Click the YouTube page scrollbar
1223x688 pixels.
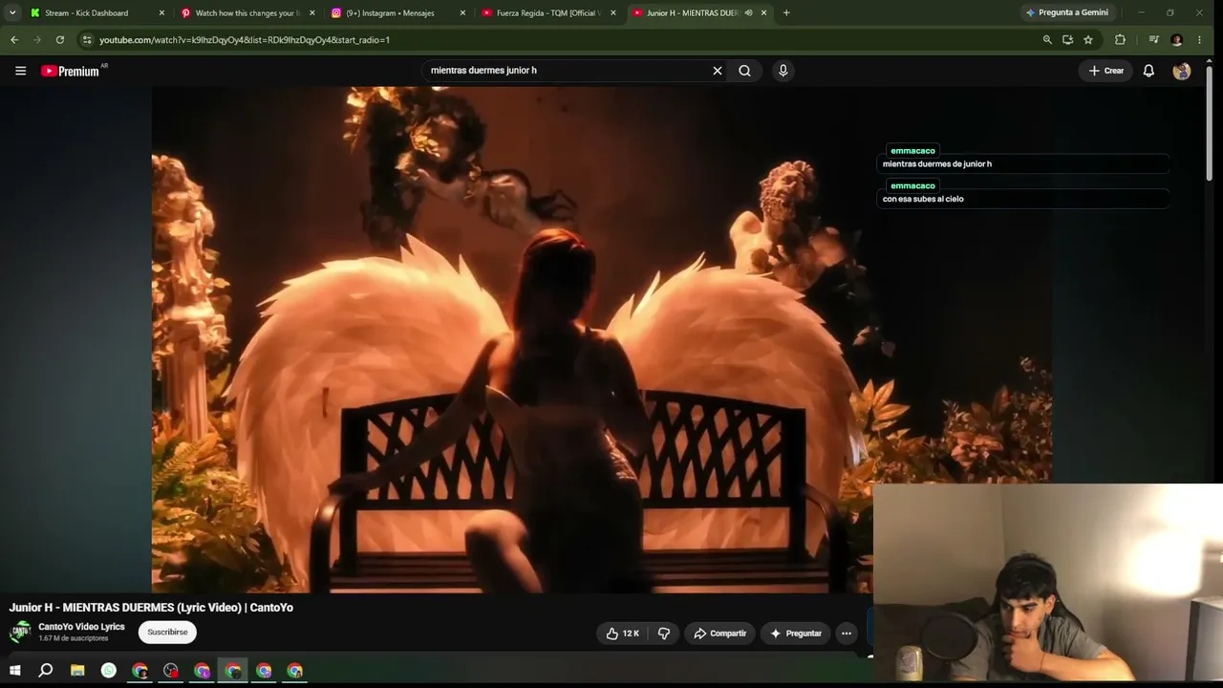pyautogui.click(x=1209, y=124)
